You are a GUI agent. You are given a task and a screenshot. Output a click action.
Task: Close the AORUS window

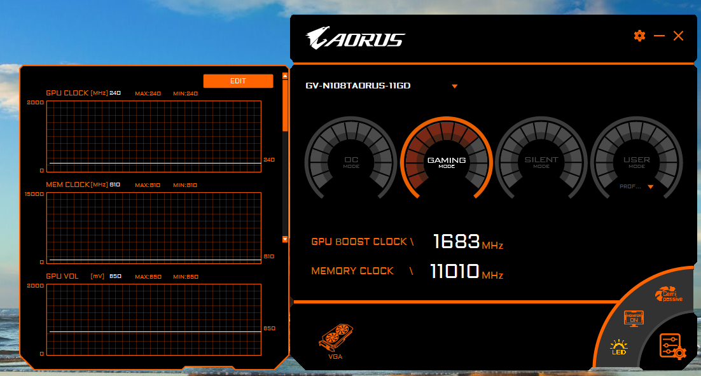(x=678, y=36)
